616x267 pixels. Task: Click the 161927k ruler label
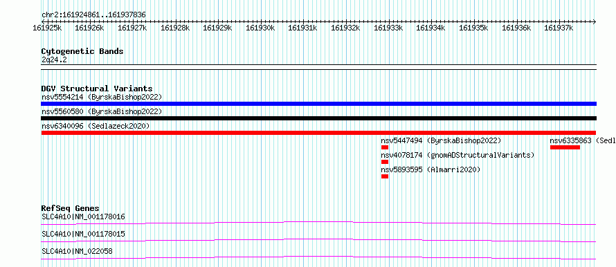pos(132,28)
